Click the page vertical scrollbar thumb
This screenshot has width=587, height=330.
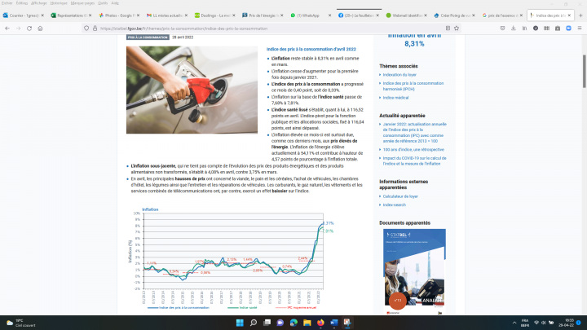coord(584,71)
